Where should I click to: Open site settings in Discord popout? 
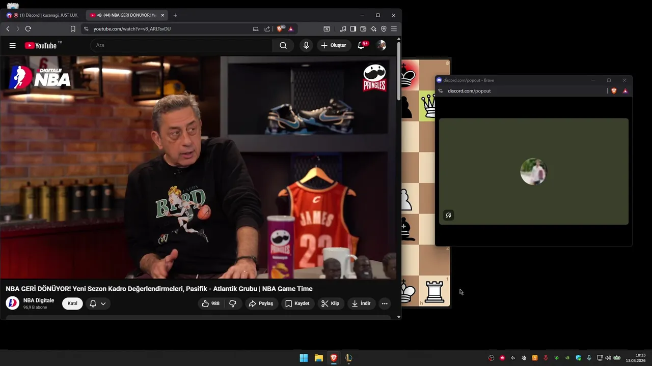(x=441, y=91)
